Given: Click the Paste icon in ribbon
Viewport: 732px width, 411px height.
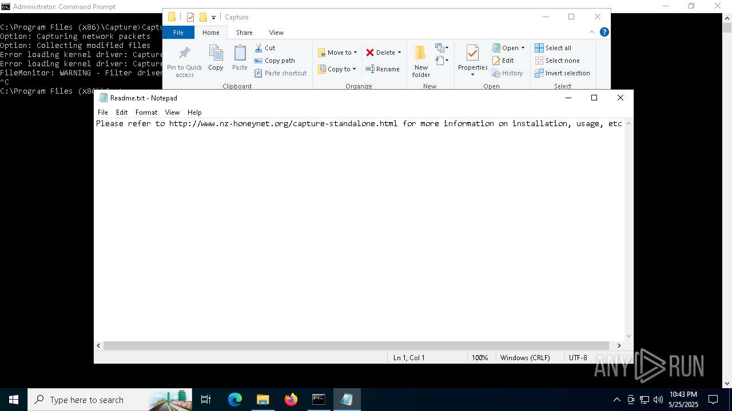Looking at the screenshot, I should [240, 54].
